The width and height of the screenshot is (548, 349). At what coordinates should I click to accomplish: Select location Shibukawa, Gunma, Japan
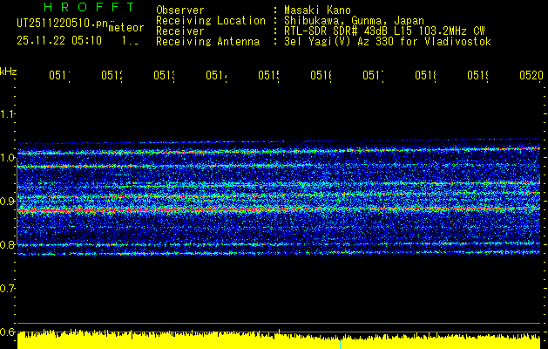pos(354,21)
